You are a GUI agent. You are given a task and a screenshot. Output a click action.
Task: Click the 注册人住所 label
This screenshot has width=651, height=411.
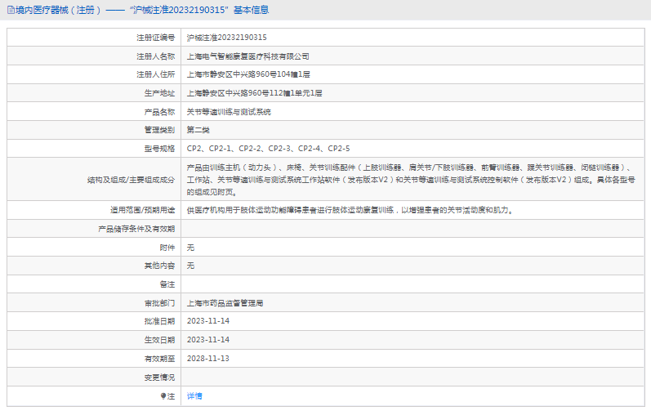156,74
